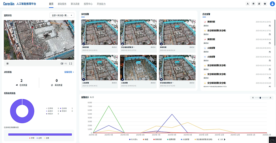Unmute the monitoring video audio
Screen dimensions: 276x143
click(x=66, y=64)
